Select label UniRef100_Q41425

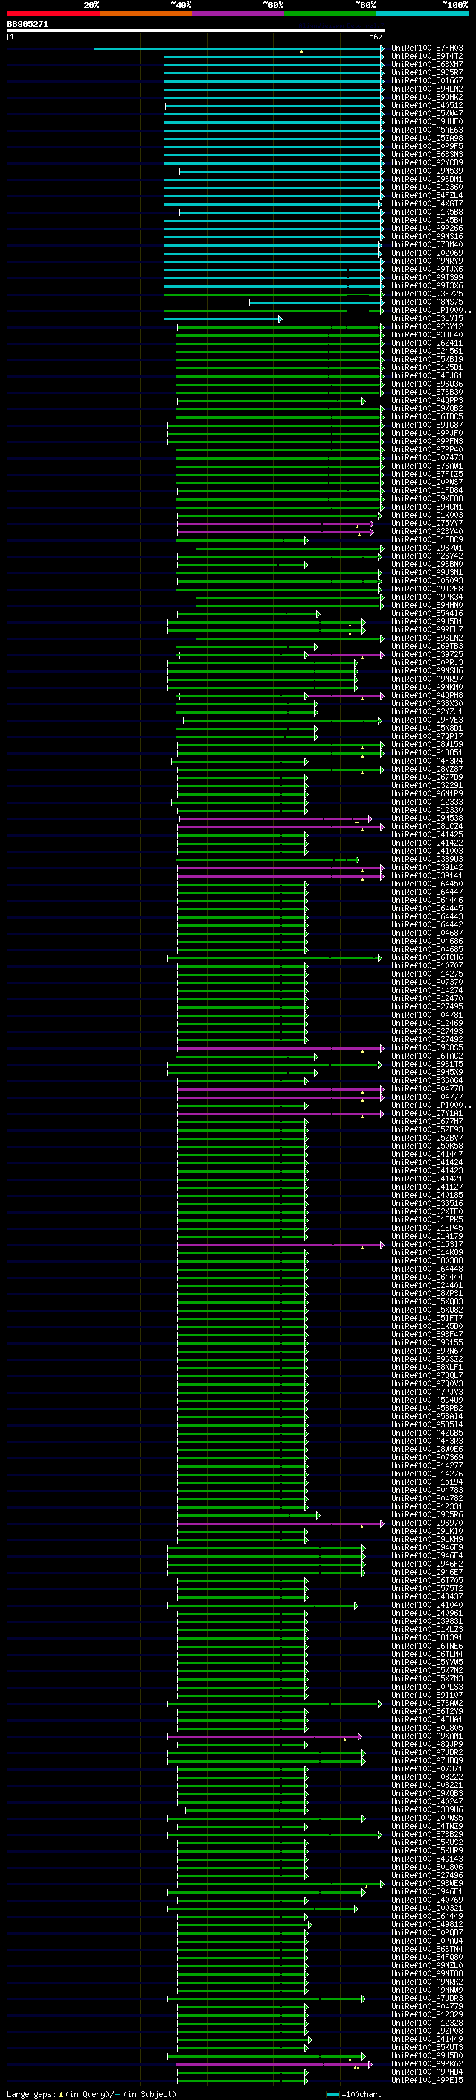(427, 835)
